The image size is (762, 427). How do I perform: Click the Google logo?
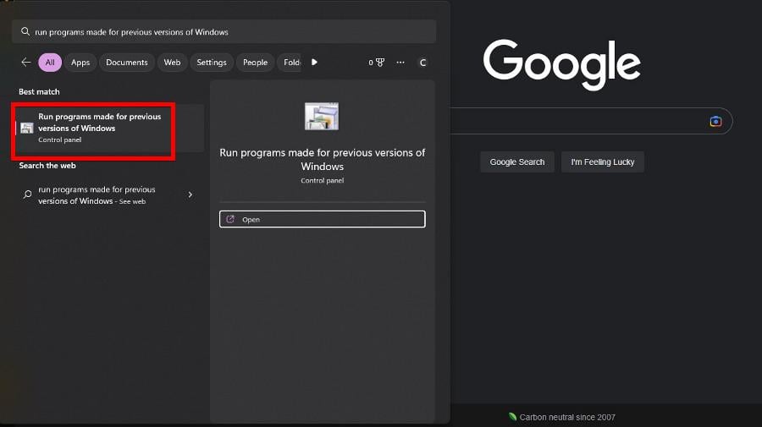[562, 65]
